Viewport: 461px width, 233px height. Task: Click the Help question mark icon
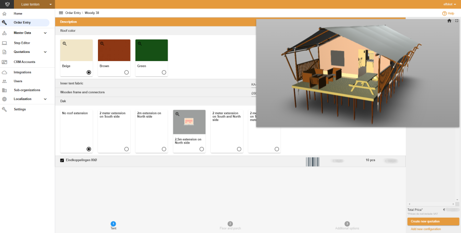444,13
